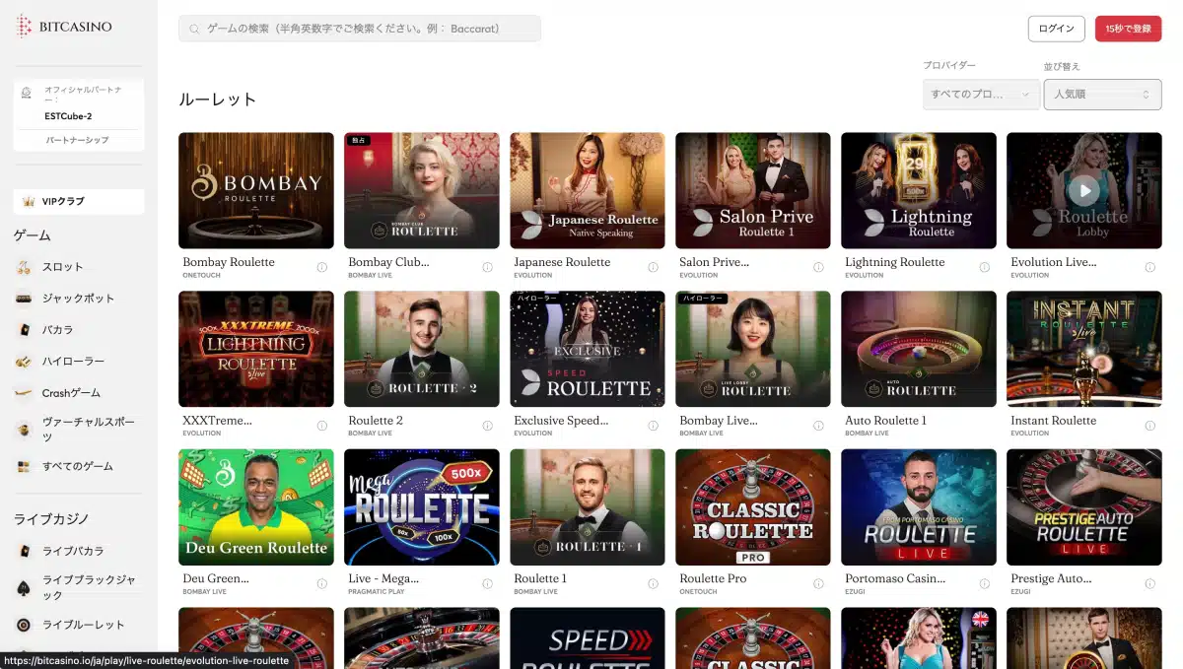
Task: Click the Bombay Live... game title
Action: pos(718,421)
